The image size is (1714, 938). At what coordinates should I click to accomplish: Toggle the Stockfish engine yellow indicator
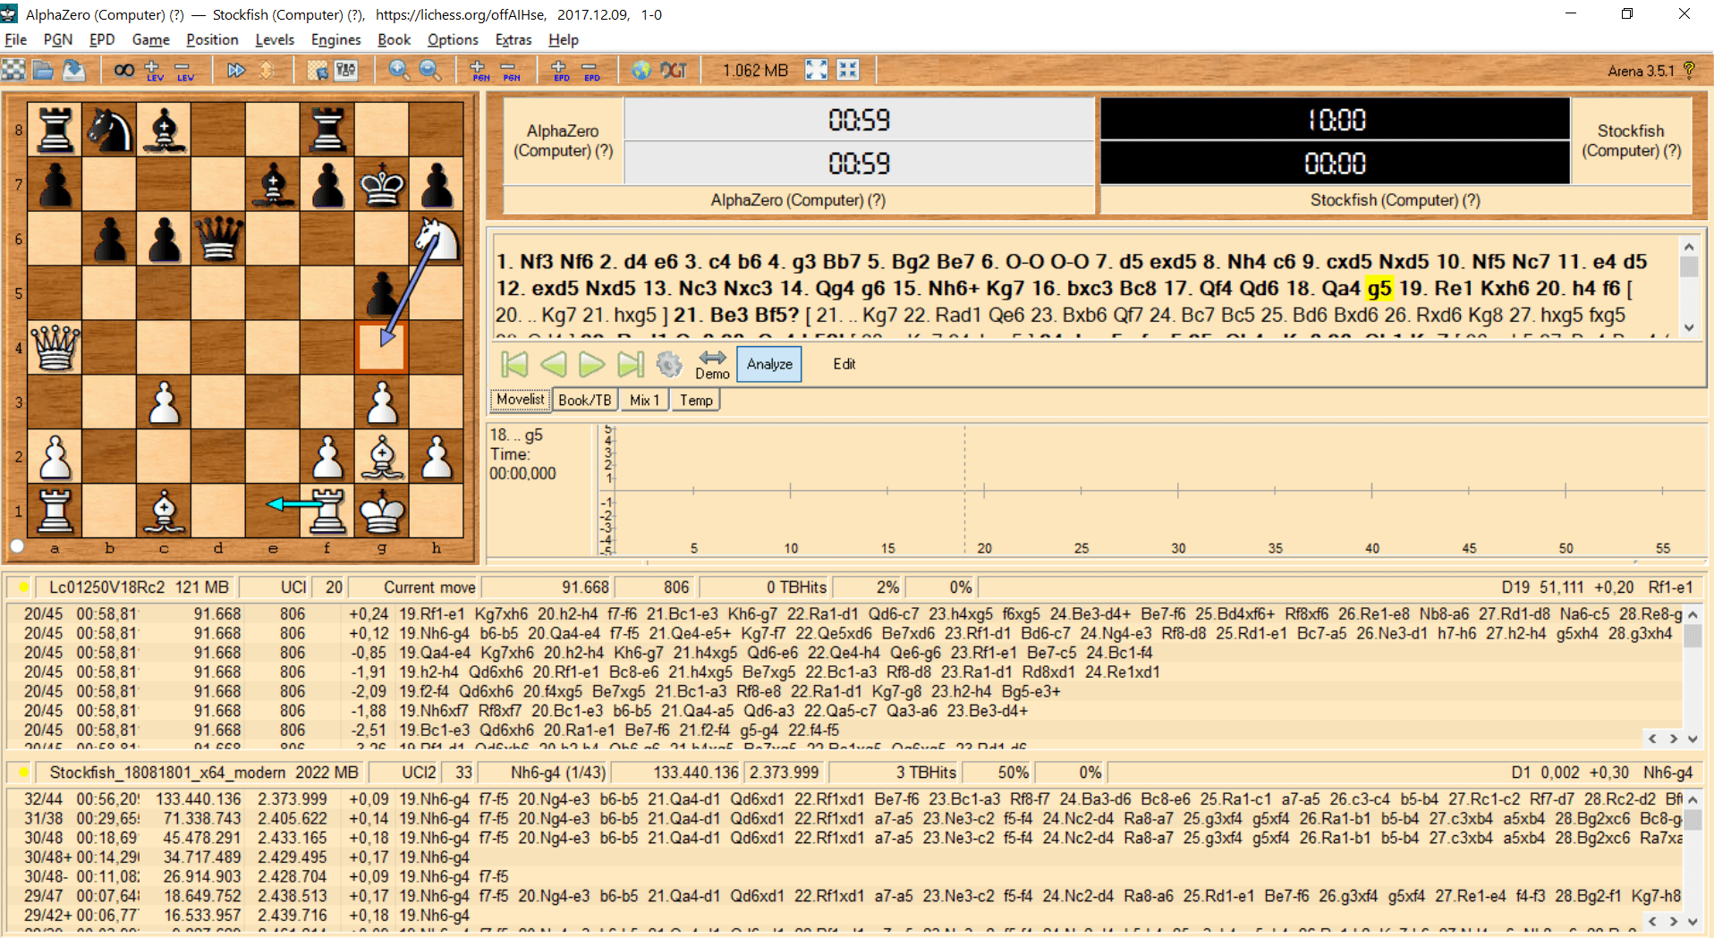tap(23, 773)
